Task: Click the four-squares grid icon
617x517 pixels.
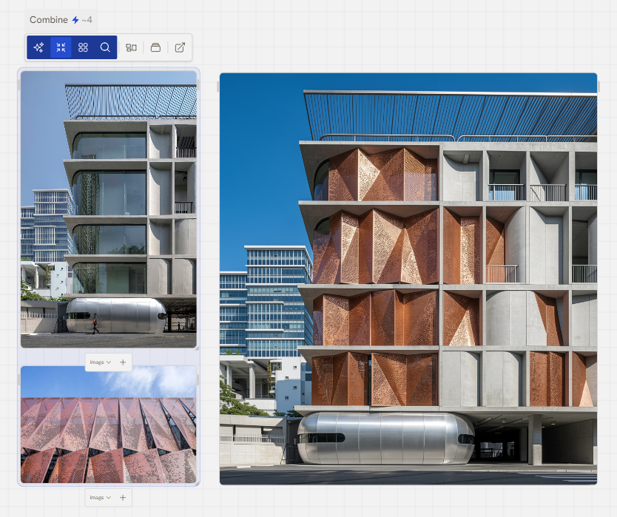Action: click(x=83, y=47)
